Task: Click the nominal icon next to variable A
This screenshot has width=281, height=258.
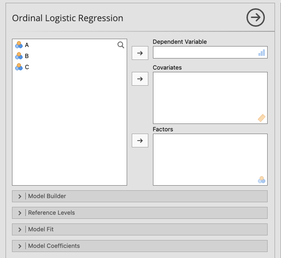Action: point(19,45)
